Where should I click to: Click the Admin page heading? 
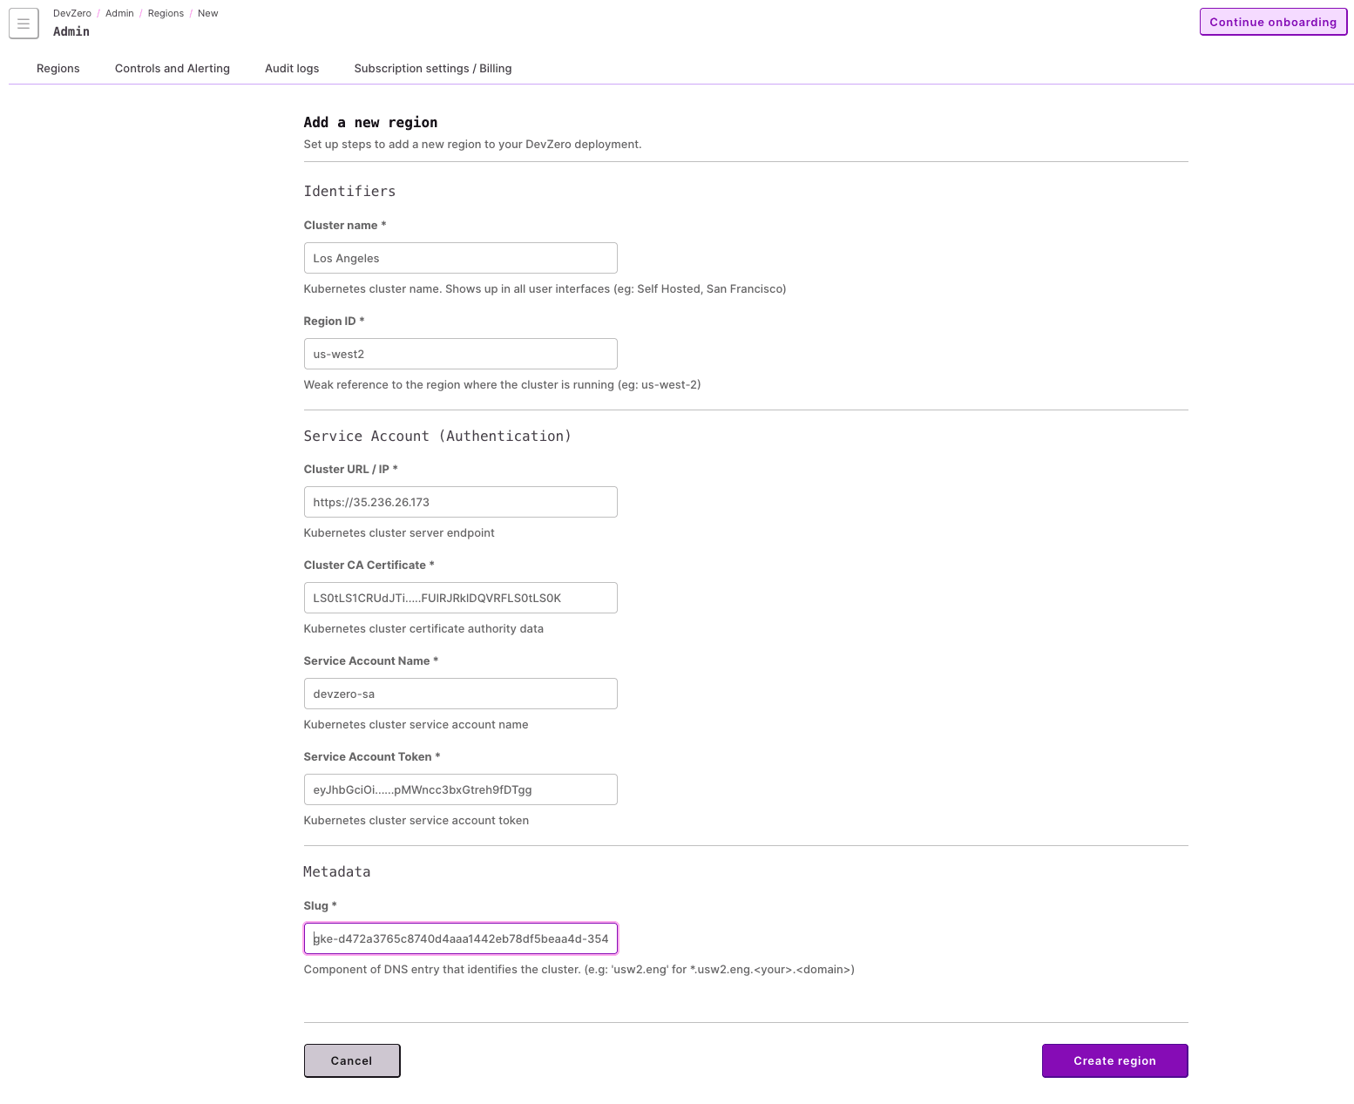[x=71, y=31]
